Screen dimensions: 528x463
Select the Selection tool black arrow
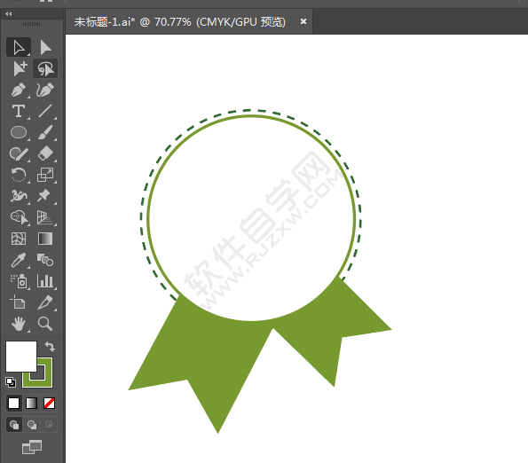(x=19, y=47)
